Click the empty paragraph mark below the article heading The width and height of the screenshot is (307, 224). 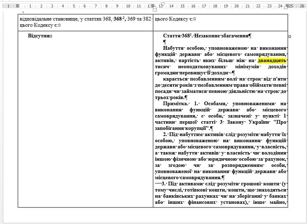164,42
